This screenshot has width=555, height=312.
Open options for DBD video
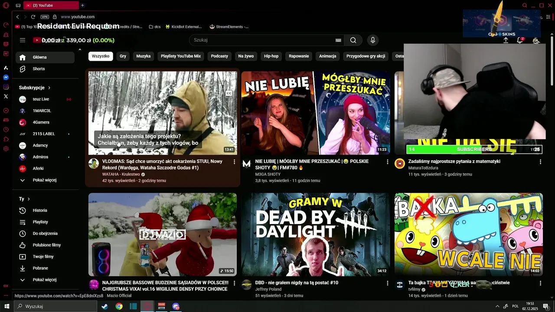(x=388, y=283)
